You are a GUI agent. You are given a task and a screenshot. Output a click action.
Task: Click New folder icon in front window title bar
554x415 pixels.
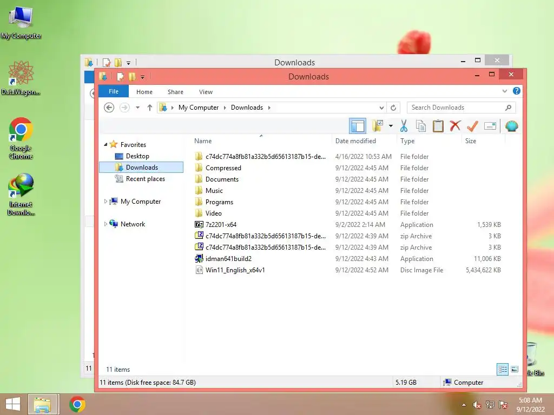(x=132, y=76)
